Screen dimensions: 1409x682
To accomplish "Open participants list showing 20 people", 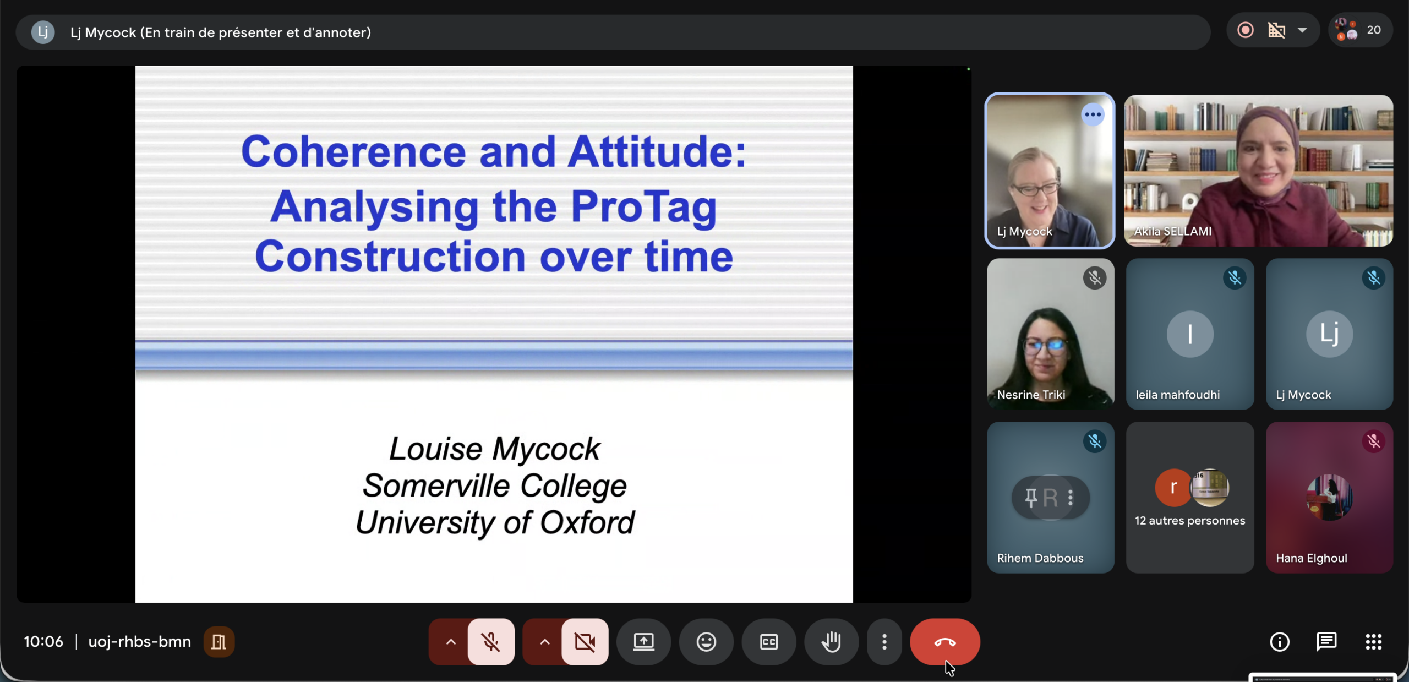I will coord(1360,30).
